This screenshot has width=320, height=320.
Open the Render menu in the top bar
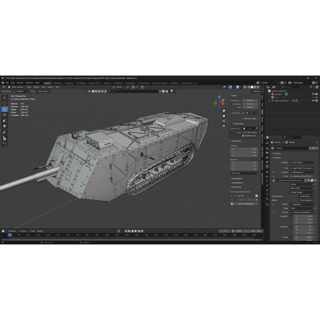20,83
